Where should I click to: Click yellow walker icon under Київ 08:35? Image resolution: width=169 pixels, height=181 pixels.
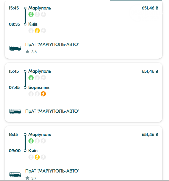(x=37, y=31)
